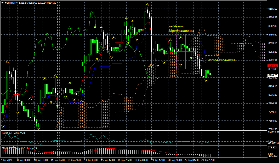Screen dimensions: 279x163
Task: Select the 'звезда падающая' text label
Action: coord(222,60)
